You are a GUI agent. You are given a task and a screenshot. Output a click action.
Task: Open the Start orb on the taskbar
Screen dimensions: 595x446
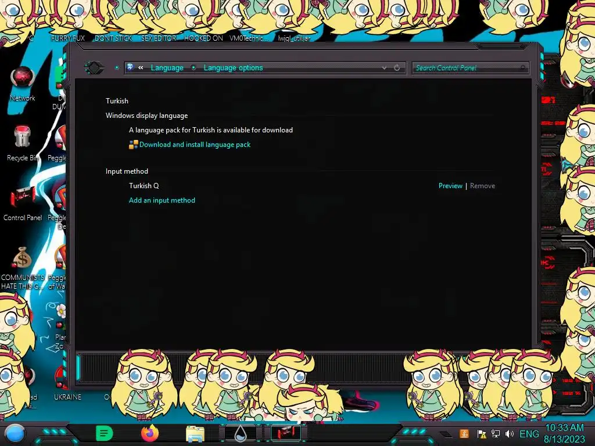pos(15,433)
